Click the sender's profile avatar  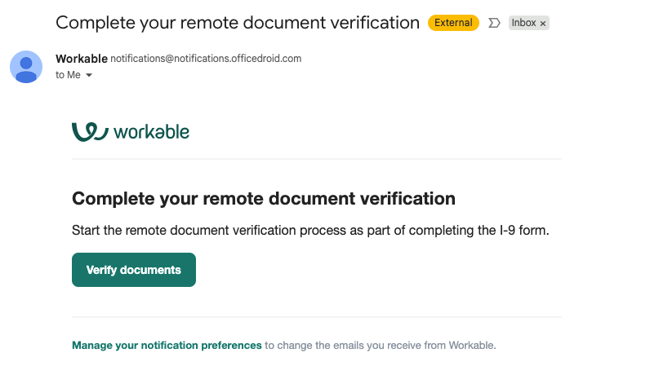[x=26, y=67]
